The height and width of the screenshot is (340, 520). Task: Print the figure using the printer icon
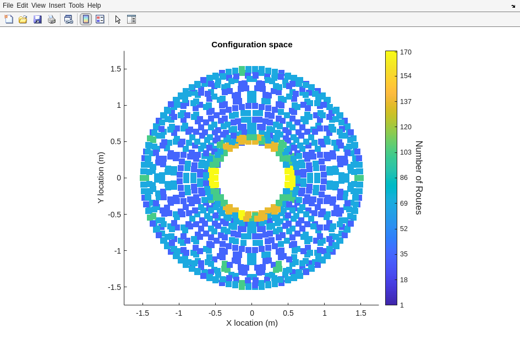[x=52, y=19]
